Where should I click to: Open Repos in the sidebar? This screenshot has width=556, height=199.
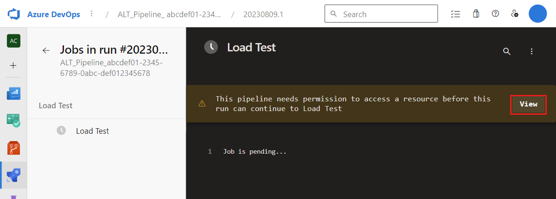pyautogui.click(x=13, y=148)
